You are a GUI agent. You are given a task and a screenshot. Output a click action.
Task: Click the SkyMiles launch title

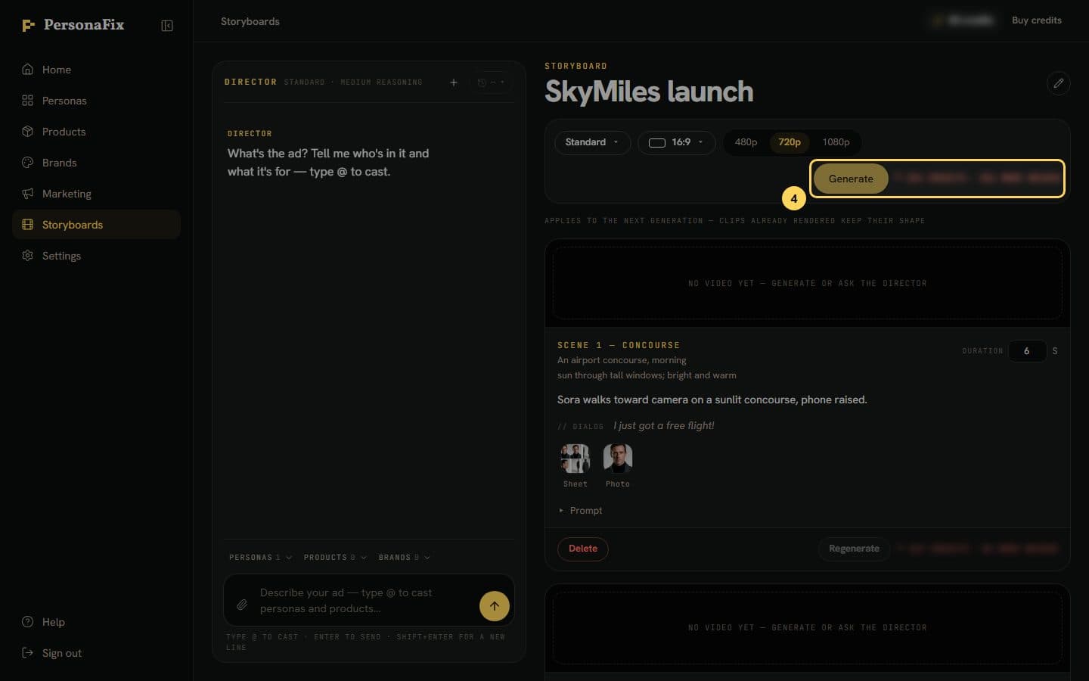coord(649,92)
